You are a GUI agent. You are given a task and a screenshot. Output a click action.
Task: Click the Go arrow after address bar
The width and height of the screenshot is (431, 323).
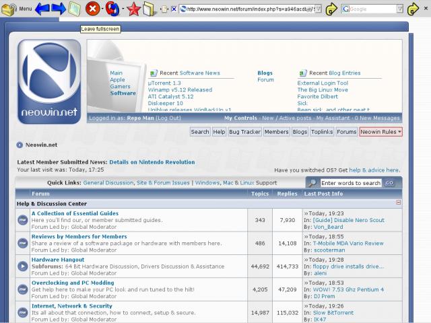click(331, 9)
